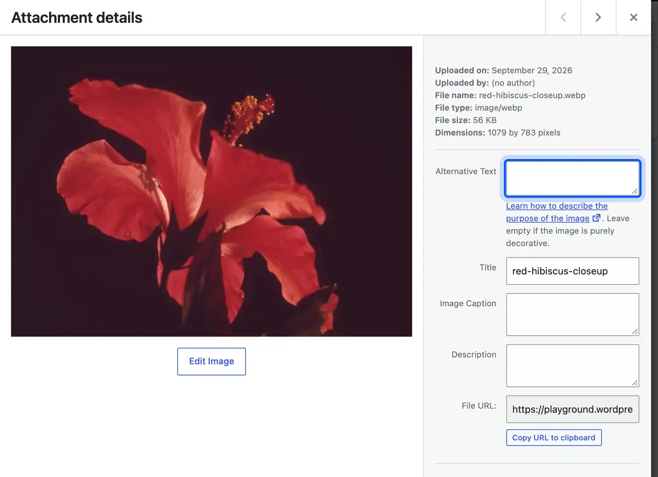658x477 pixels.
Task: Focus the Alternative Text field
Action: coord(572,178)
